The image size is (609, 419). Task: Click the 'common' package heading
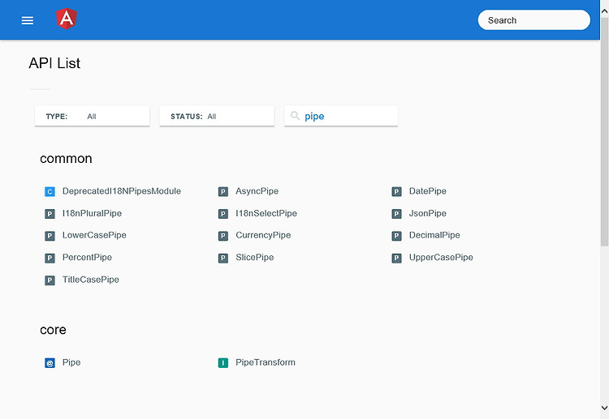click(66, 159)
